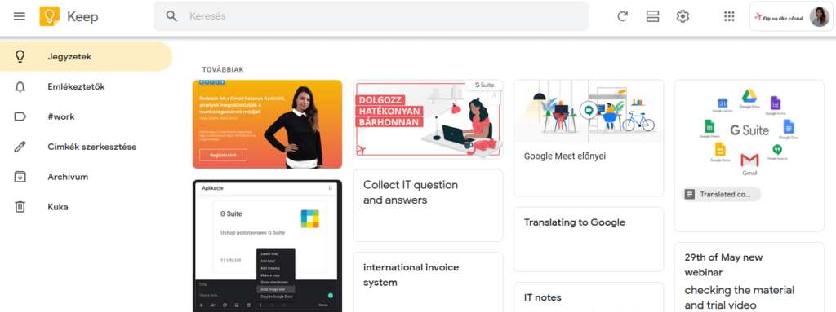Image resolution: width=836 pixels, height=312 pixels.
Task: Switch to list view layout
Action: point(652,16)
